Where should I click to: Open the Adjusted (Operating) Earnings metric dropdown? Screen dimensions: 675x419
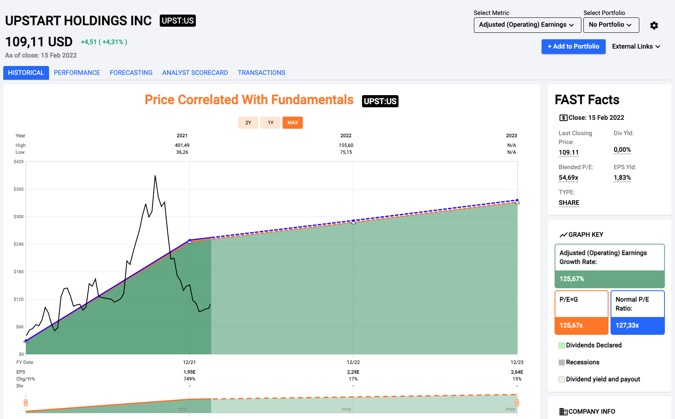pyautogui.click(x=527, y=25)
